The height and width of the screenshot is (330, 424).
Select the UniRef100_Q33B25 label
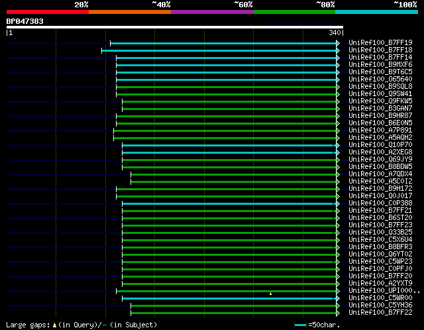380,233
